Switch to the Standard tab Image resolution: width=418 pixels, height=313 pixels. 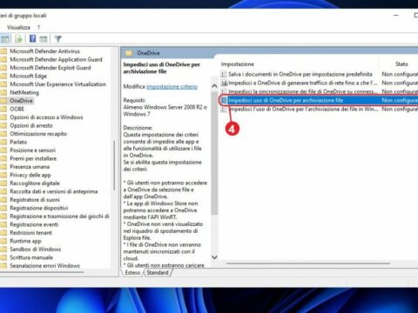(x=158, y=272)
